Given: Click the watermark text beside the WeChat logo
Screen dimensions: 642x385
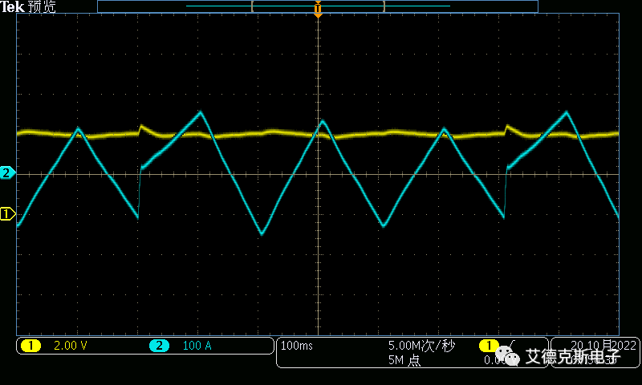Looking at the screenshot, I should (x=573, y=356).
